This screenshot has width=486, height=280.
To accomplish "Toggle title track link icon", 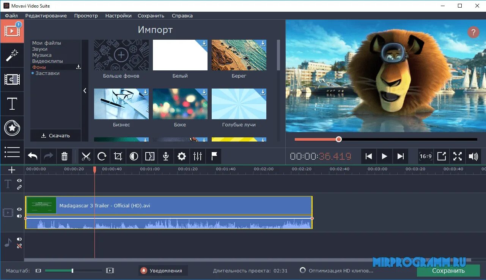I will point(19,187).
